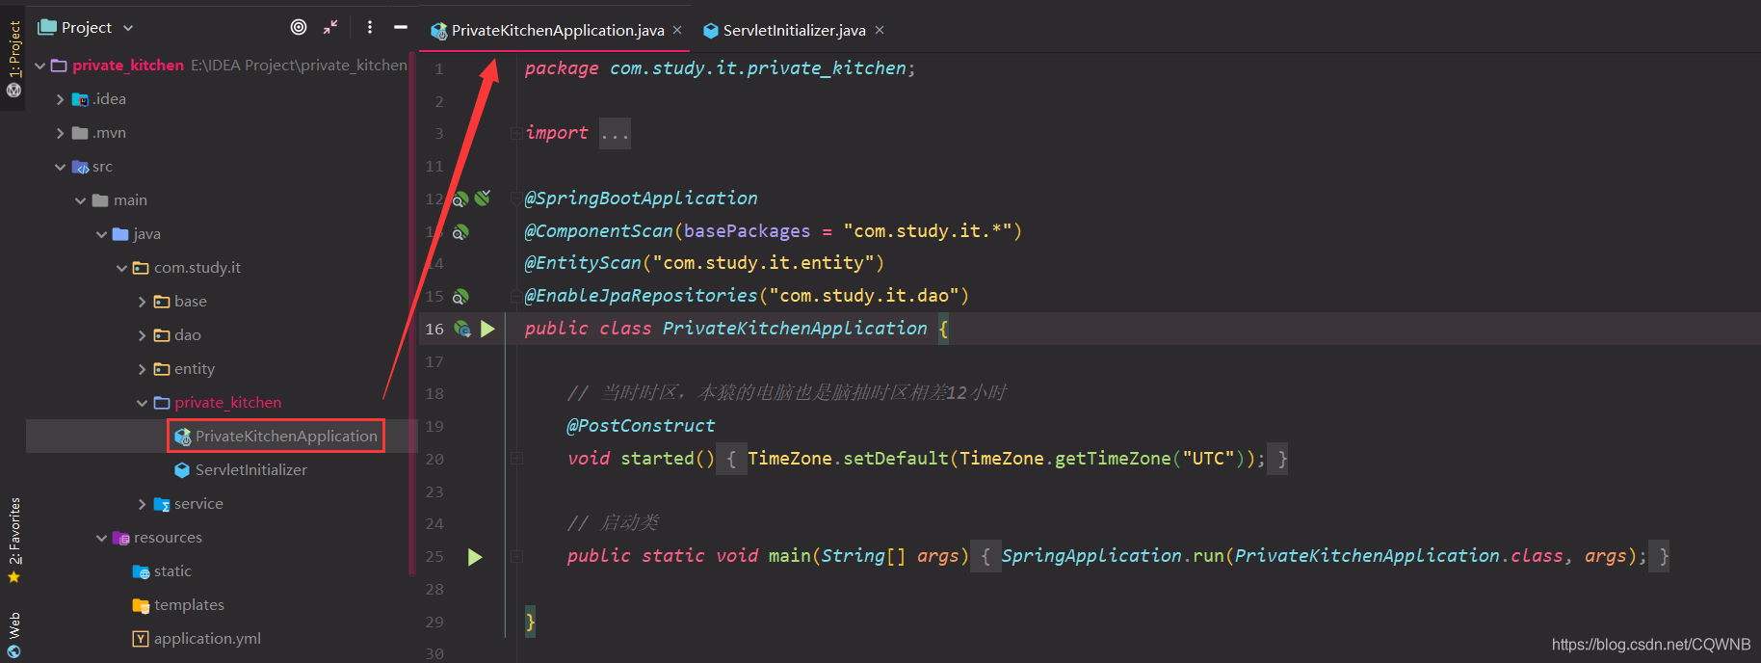Click the @ComponentScan annotation text
The width and height of the screenshot is (1761, 663).
(x=598, y=231)
